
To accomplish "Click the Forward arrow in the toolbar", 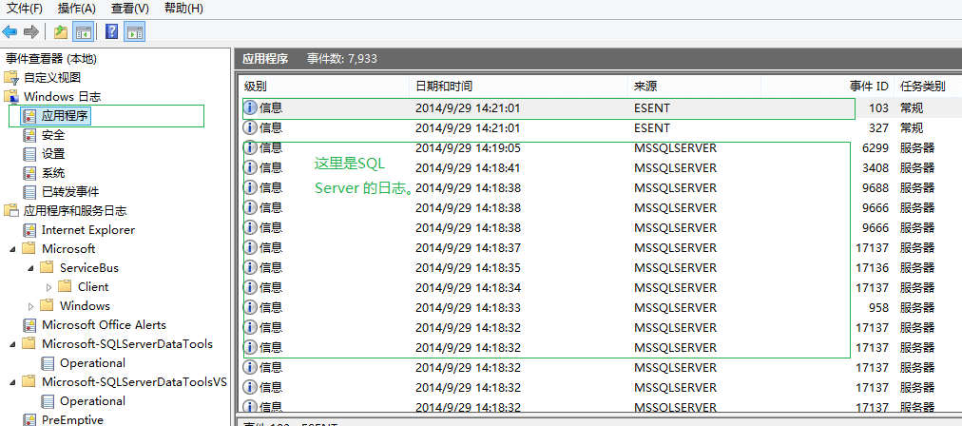I will pyautogui.click(x=31, y=32).
